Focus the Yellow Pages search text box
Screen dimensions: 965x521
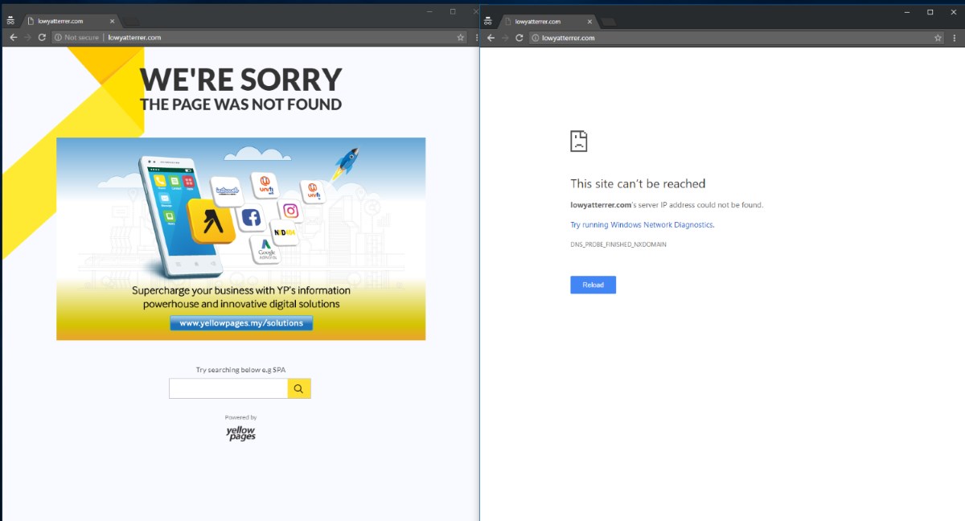tap(228, 388)
